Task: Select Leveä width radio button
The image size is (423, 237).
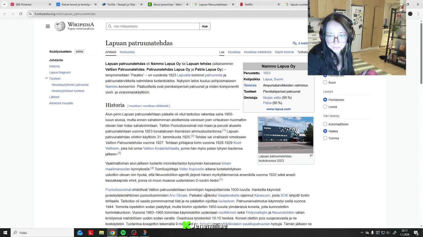Action: click(325, 107)
